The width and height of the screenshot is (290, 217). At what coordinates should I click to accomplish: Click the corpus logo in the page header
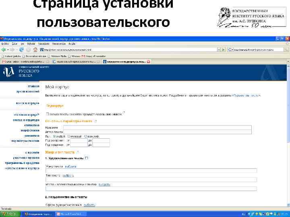point(8,72)
